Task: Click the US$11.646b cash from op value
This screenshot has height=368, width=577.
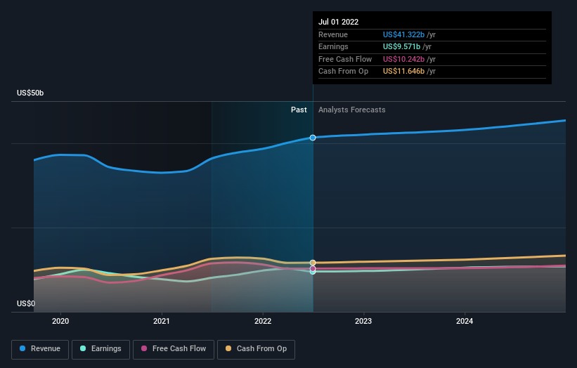Action: (x=403, y=72)
